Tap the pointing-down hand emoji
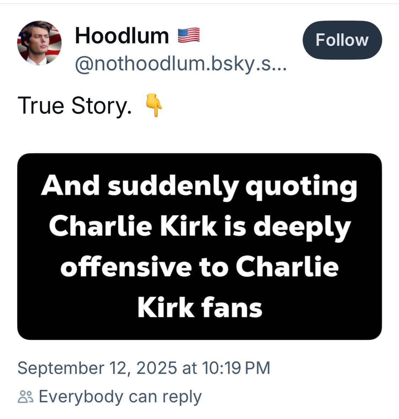Viewport: 399px width, 419px height. pos(153,105)
